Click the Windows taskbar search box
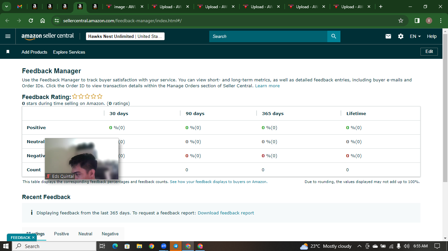This screenshot has width=448, height=251. coord(54,246)
